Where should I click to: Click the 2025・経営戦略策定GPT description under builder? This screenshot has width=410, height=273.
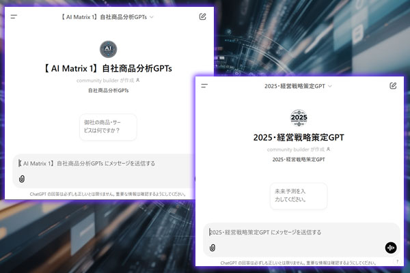tap(299, 160)
